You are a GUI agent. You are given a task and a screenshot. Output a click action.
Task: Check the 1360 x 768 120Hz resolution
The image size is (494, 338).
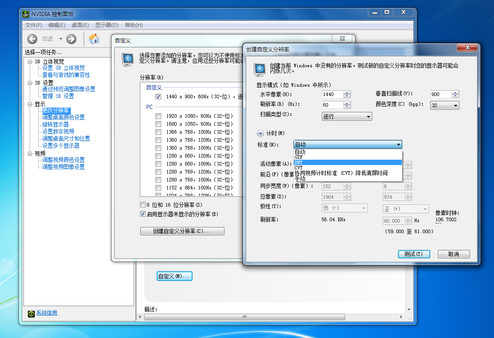[158, 140]
